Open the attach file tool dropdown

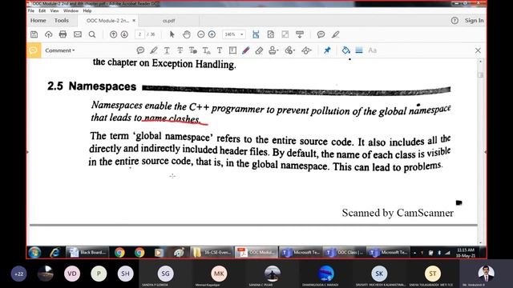point(290,50)
